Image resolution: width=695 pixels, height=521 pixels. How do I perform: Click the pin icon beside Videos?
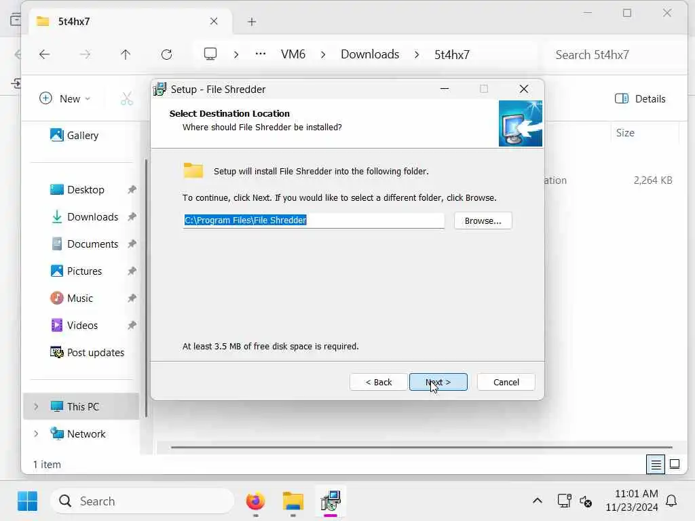pos(132,325)
